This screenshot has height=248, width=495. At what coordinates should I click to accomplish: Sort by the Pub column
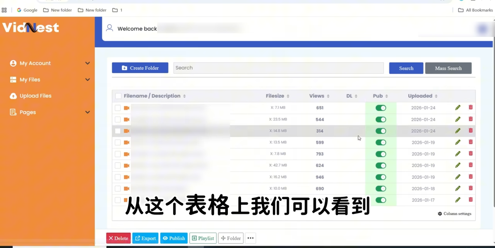pos(381,96)
